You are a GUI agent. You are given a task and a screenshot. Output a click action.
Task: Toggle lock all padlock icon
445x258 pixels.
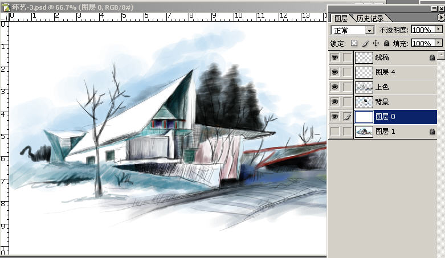pos(386,43)
